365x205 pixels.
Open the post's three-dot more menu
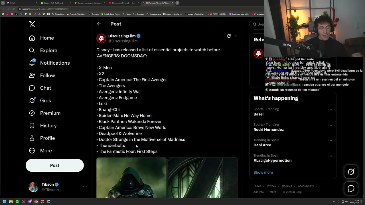point(236,36)
